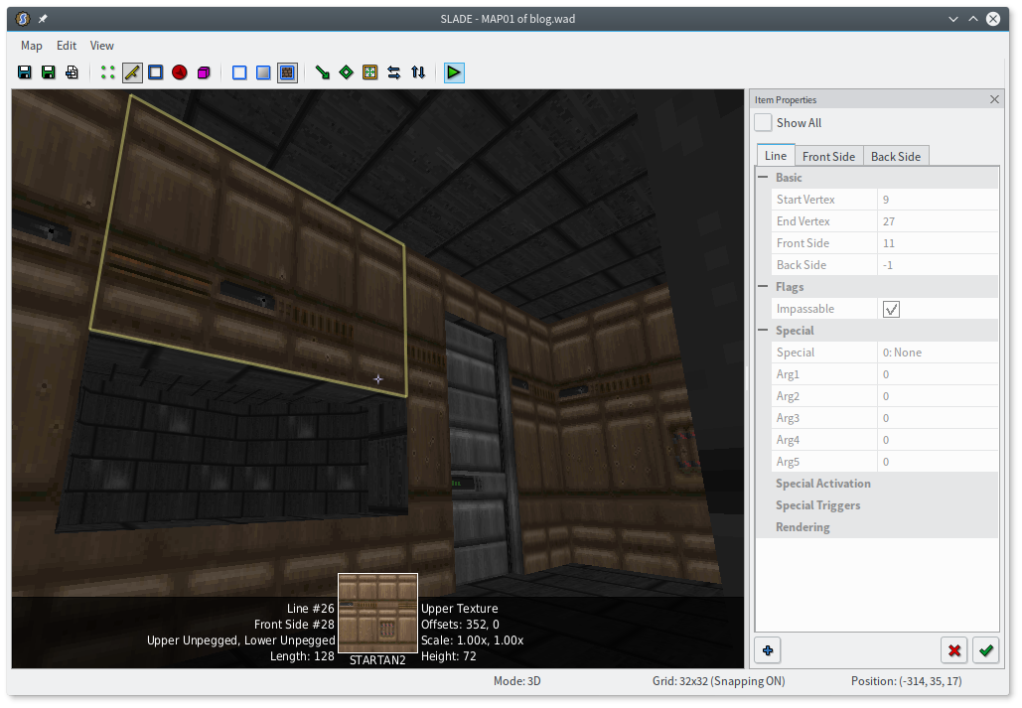Click the 'Offsets: 352, 0' overlay text
Viewport: 1022px width, 708px height.
pyautogui.click(x=460, y=625)
